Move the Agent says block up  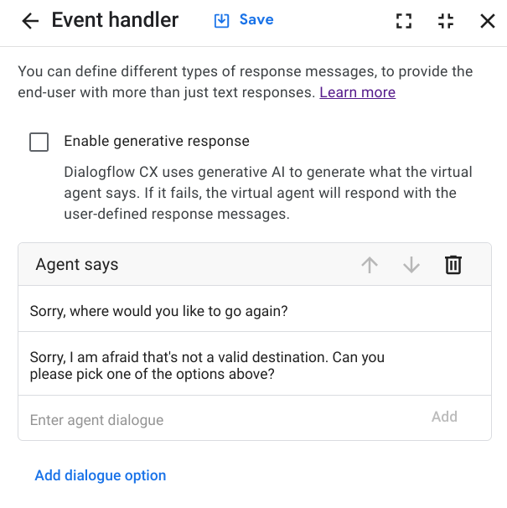[370, 265]
